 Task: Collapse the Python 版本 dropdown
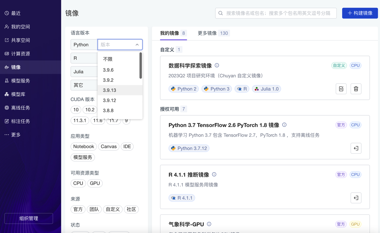[137, 45]
